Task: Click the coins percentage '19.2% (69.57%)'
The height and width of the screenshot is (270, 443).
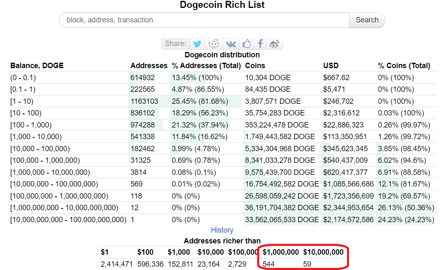Action: [x=404, y=196]
